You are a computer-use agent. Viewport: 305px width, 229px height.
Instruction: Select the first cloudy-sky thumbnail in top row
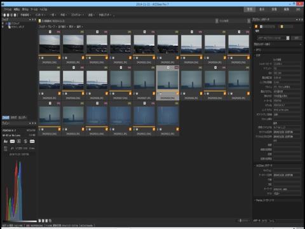coord(50,44)
